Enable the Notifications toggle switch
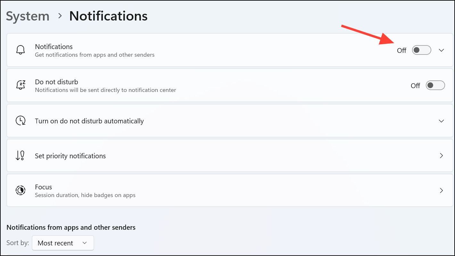455x256 pixels. pos(421,50)
